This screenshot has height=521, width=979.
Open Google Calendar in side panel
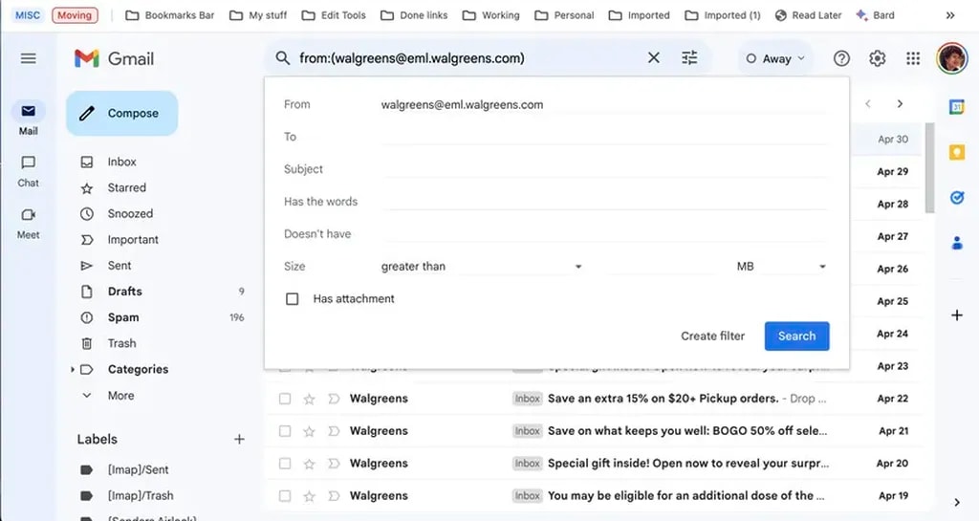click(x=957, y=107)
